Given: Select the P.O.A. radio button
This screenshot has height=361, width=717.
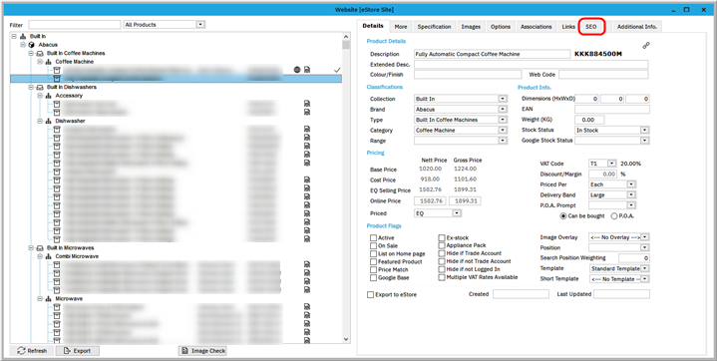Looking at the screenshot, I should pyautogui.click(x=614, y=216).
